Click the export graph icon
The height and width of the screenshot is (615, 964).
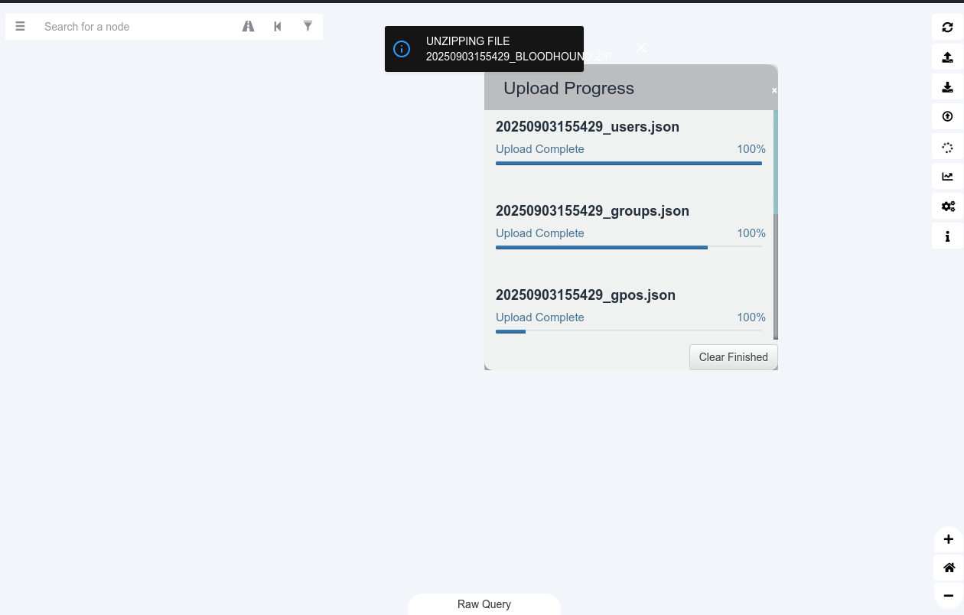coord(947,57)
